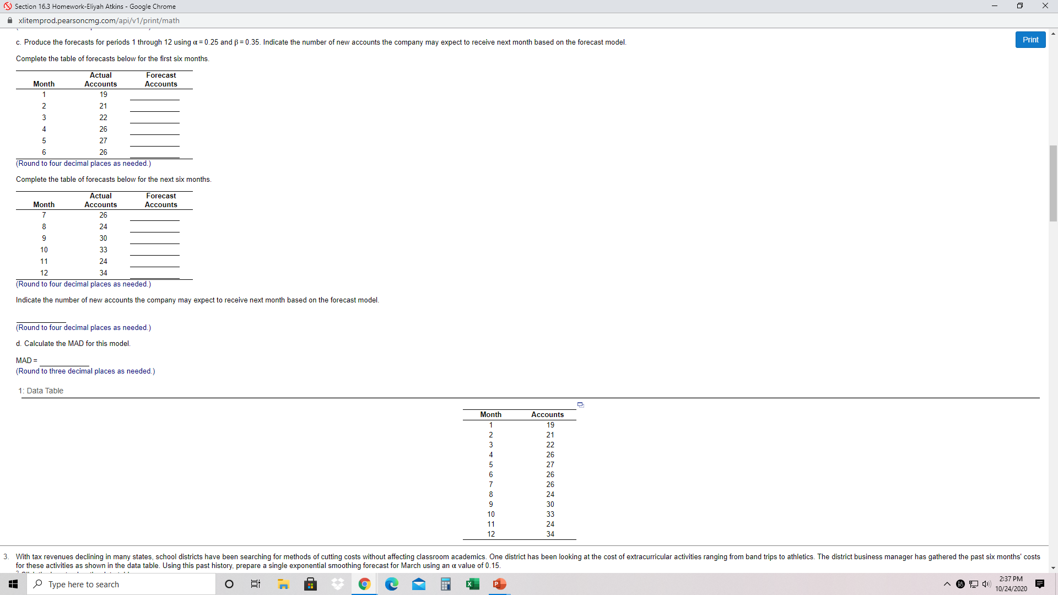The image size is (1058, 595).
Task: Launch Microsoft Edge from the taskbar
Action: [392, 584]
